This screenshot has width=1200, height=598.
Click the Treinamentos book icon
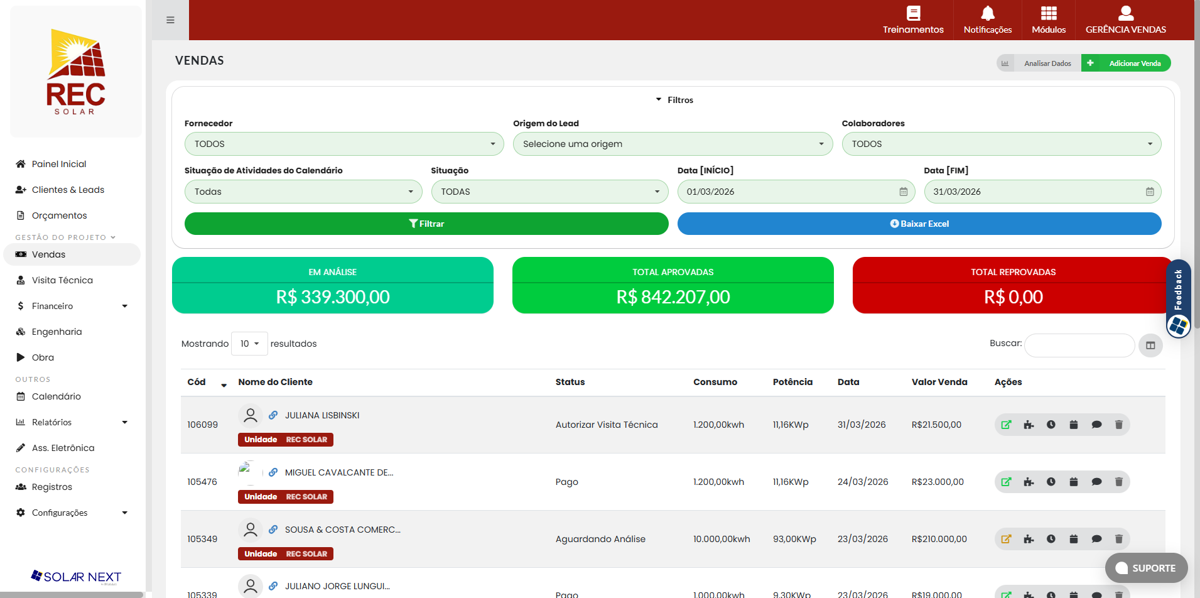[914, 13]
